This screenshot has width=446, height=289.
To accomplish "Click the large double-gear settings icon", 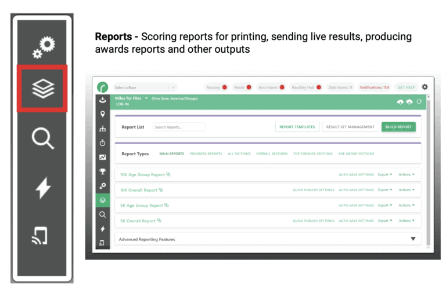I will tap(42, 47).
